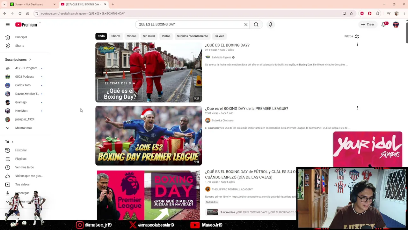Screen dimensions: 408x230
Task: Click the Ver más tarde icon
Action: [8, 167]
